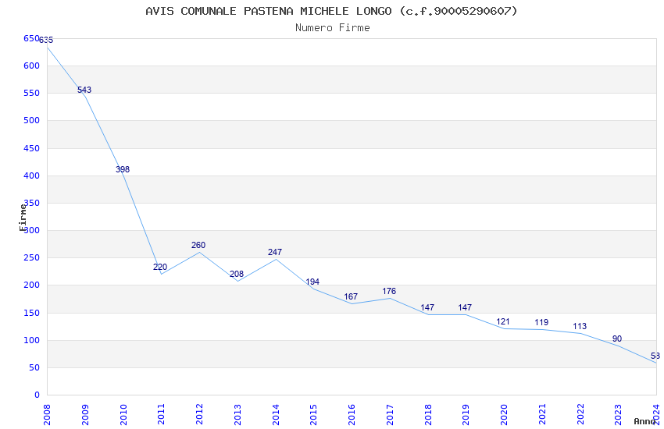Click the subtitle Numero Firme
The height and width of the screenshot is (429, 664).
pyautogui.click(x=333, y=27)
